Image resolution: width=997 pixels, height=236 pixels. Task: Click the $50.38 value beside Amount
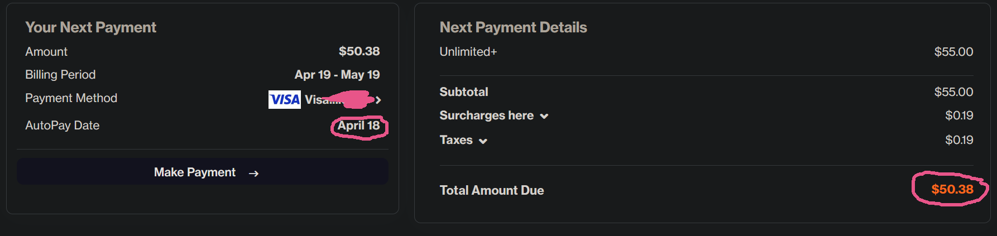click(x=359, y=51)
